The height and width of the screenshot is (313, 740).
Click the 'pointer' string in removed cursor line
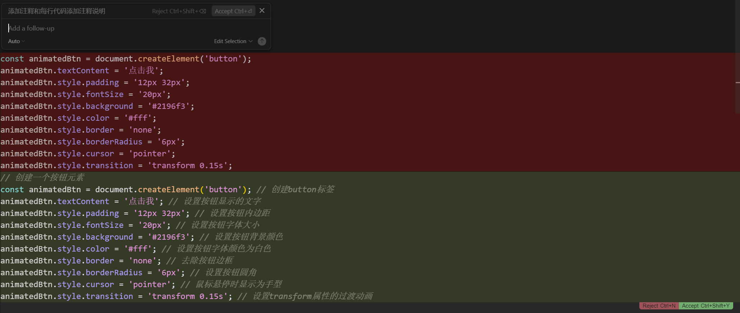point(150,154)
